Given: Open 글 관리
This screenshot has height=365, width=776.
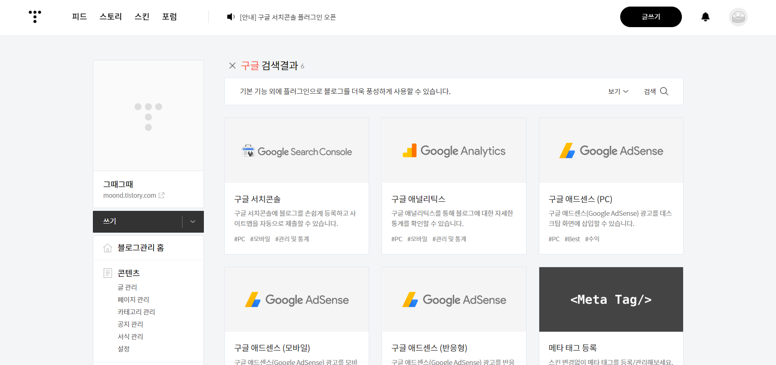Looking at the screenshot, I should click(x=127, y=287).
